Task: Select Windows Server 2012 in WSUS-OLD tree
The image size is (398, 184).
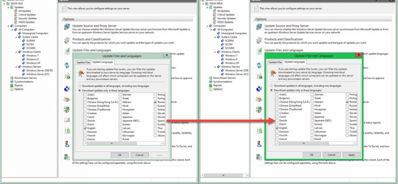Action: click(x=38, y=74)
